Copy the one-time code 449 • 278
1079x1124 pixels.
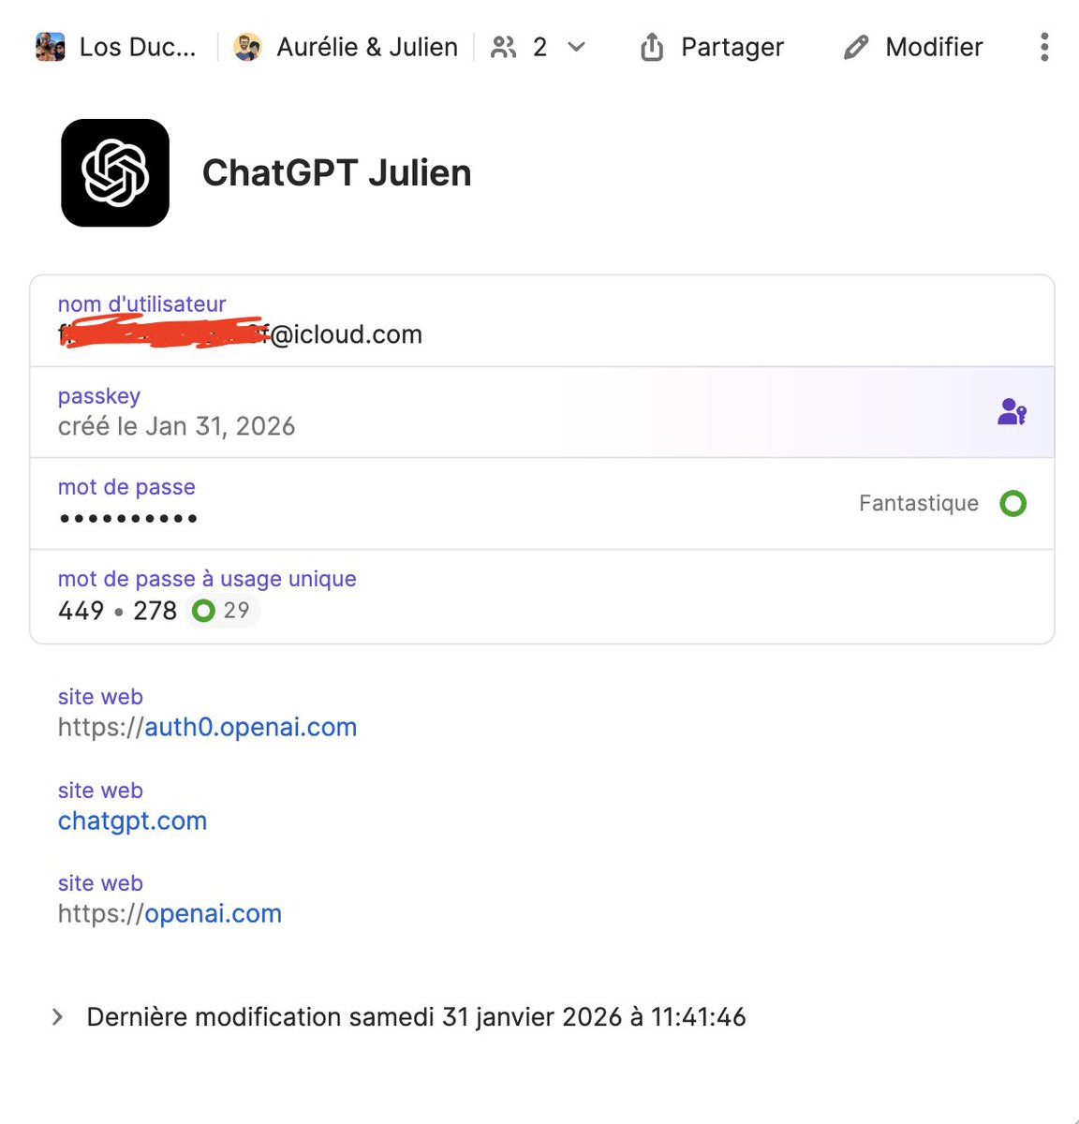point(117,611)
